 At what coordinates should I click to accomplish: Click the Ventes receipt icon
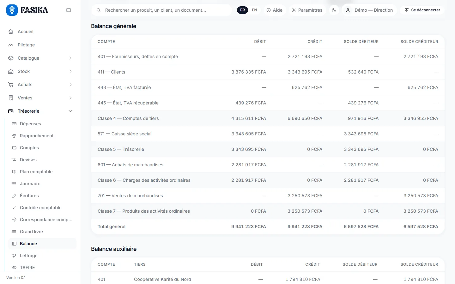click(11, 98)
